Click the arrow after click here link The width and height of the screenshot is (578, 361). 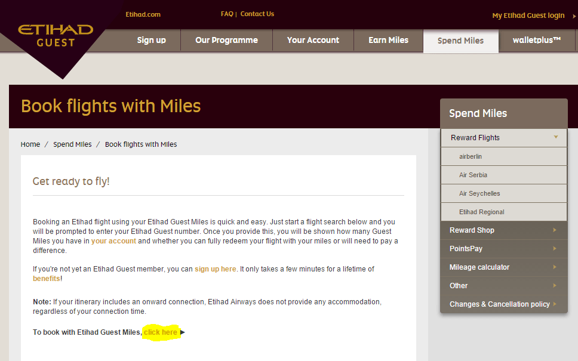pyautogui.click(x=183, y=332)
